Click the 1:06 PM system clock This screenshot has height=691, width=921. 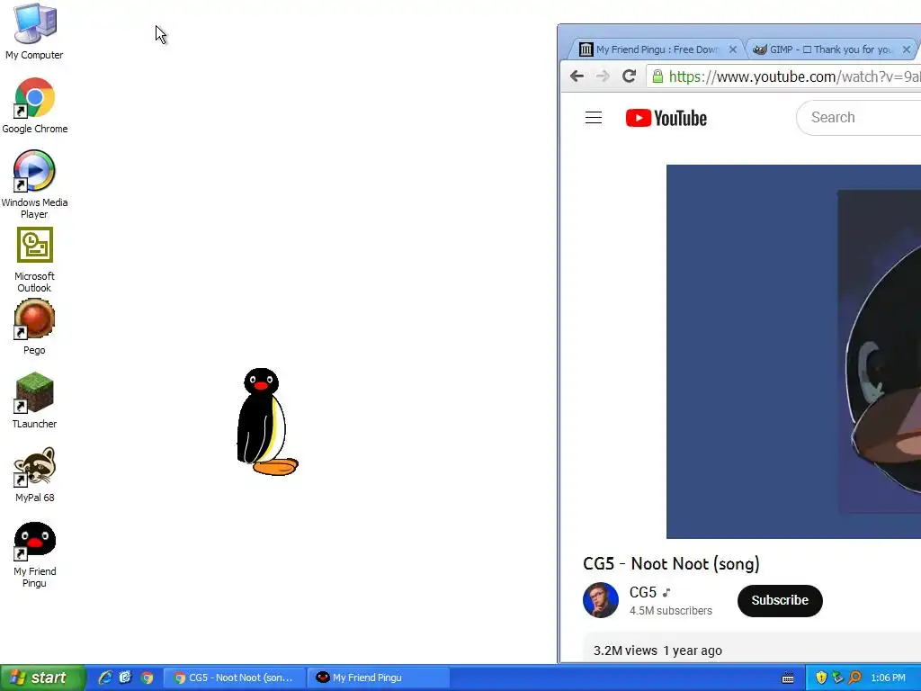coord(888,678)
